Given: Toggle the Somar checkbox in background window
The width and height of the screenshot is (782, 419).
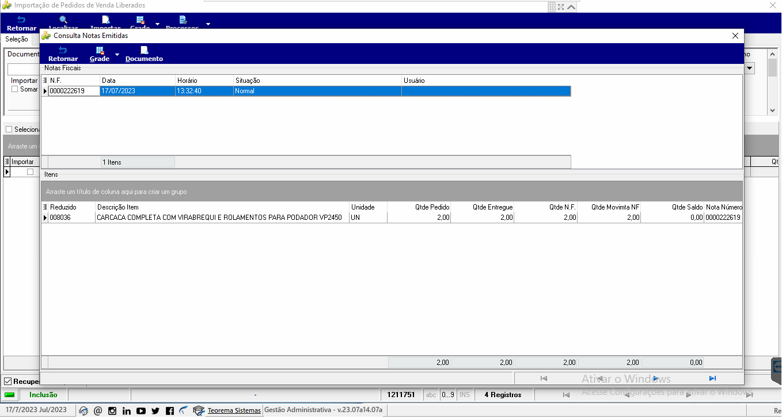Looking at the screenshot, I should [15, 89].
